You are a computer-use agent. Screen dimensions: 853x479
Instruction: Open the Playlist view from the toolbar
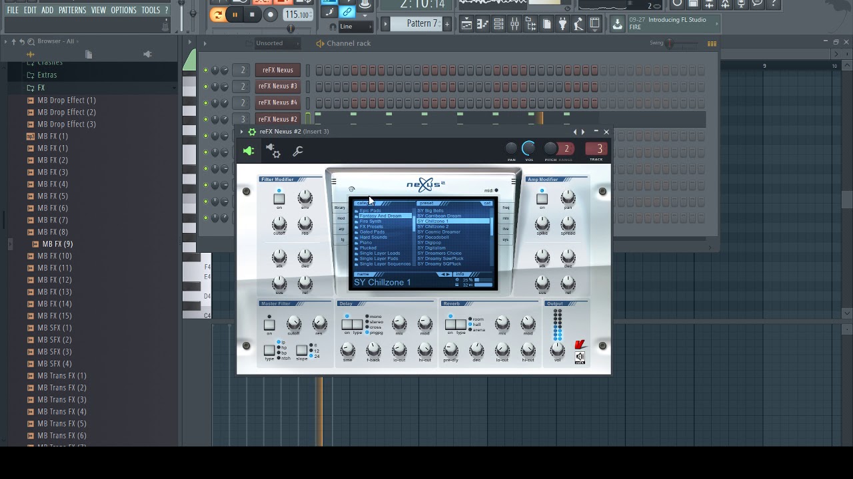tap(466, 25)
